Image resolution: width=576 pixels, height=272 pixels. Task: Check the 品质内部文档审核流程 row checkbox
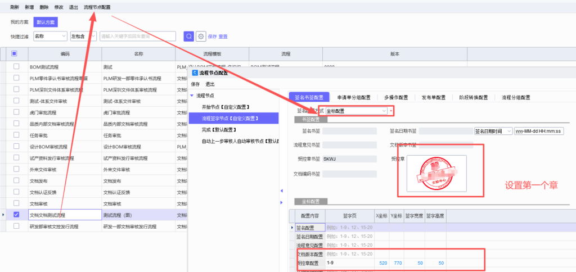point(16,123)
